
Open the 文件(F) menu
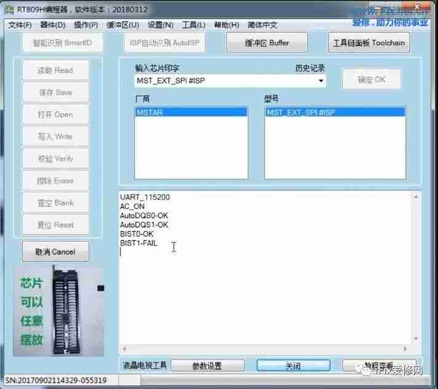[20, 25]
